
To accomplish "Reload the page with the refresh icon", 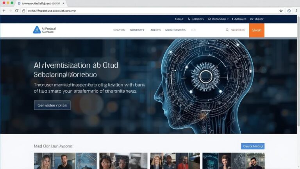I will click(x=17, y=11).
